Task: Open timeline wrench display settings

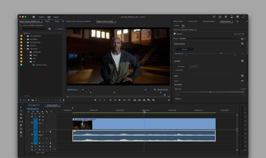Action: coord(47,112)
